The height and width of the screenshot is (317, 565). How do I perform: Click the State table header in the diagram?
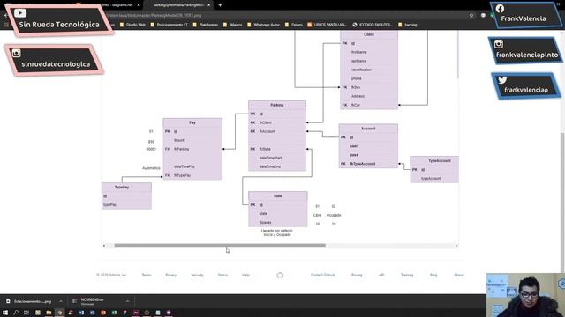(278, 195)
